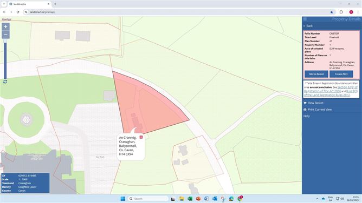Click the taskbar Search box
Image resolution: width=362 pixels, height=203 pixels.
[148, 199]
